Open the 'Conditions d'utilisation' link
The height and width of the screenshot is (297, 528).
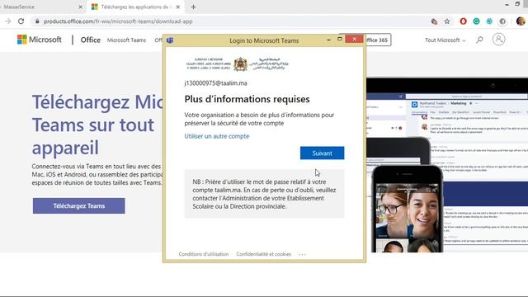pos(204,254)
